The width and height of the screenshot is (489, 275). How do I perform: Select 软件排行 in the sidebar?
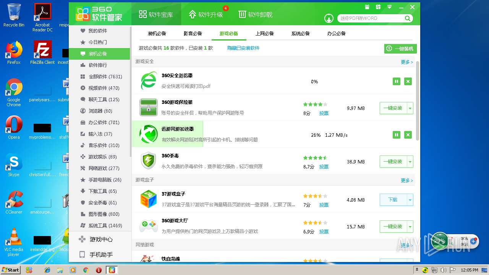(99, 65)
